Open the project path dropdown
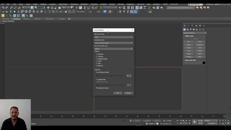This screenshot has height=130, width=231. point(181,8)
